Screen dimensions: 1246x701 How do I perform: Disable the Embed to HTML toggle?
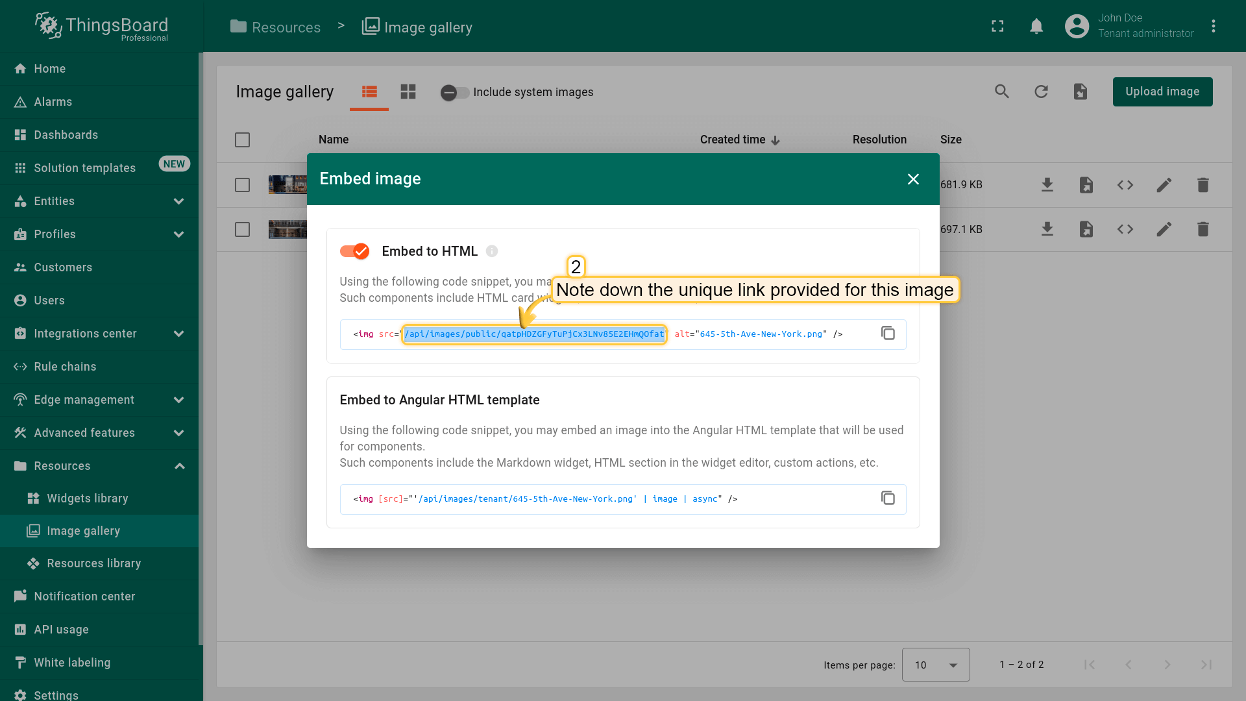[354, 251]
